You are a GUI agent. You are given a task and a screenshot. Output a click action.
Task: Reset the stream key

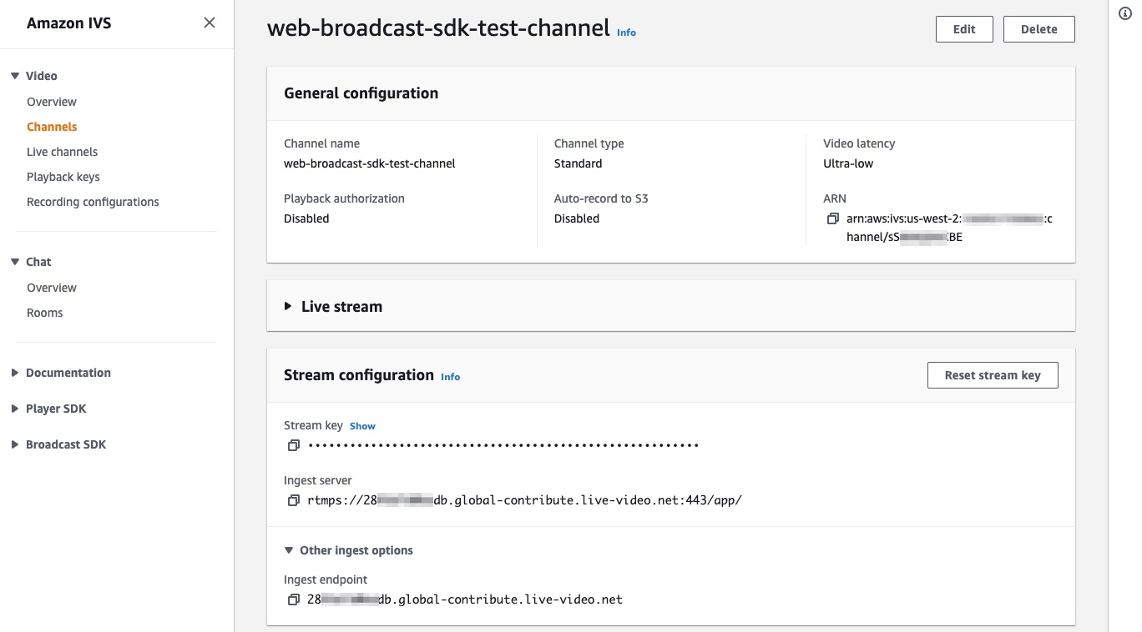[x=993, y=375]
